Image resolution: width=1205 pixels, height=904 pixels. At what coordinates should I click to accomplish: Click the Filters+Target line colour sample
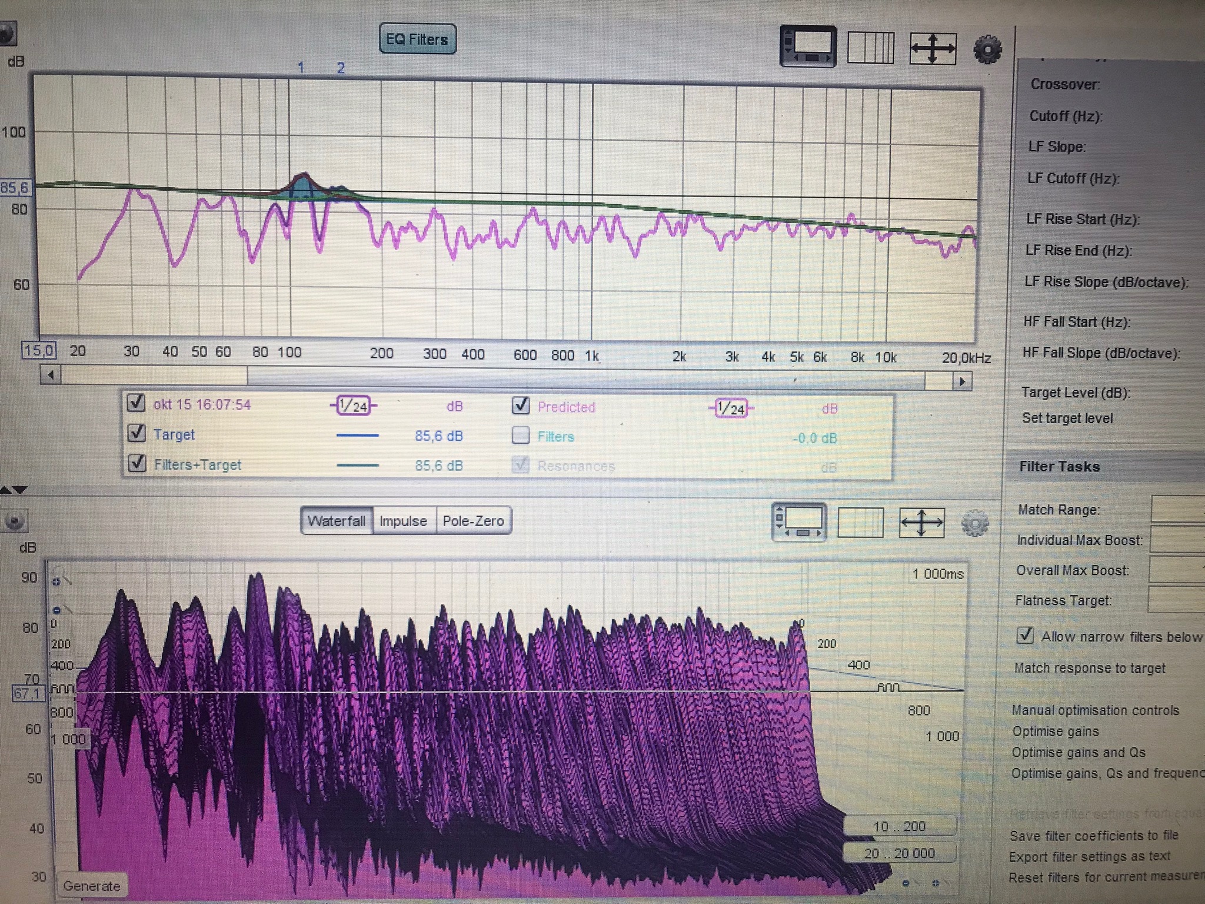[358, 466]
